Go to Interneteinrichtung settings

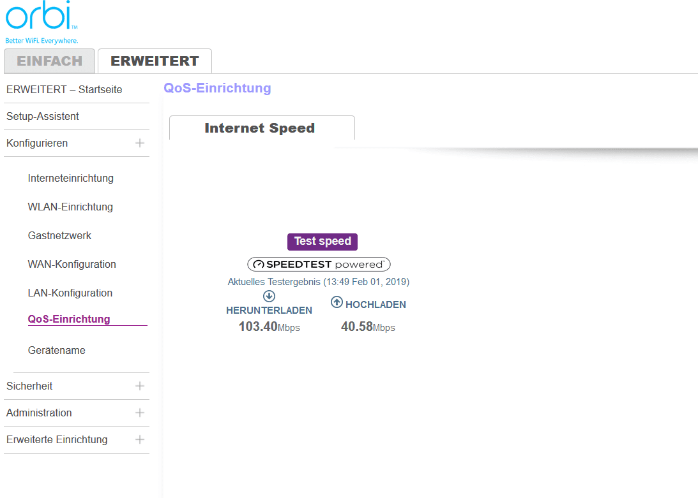tap(71, 179)
